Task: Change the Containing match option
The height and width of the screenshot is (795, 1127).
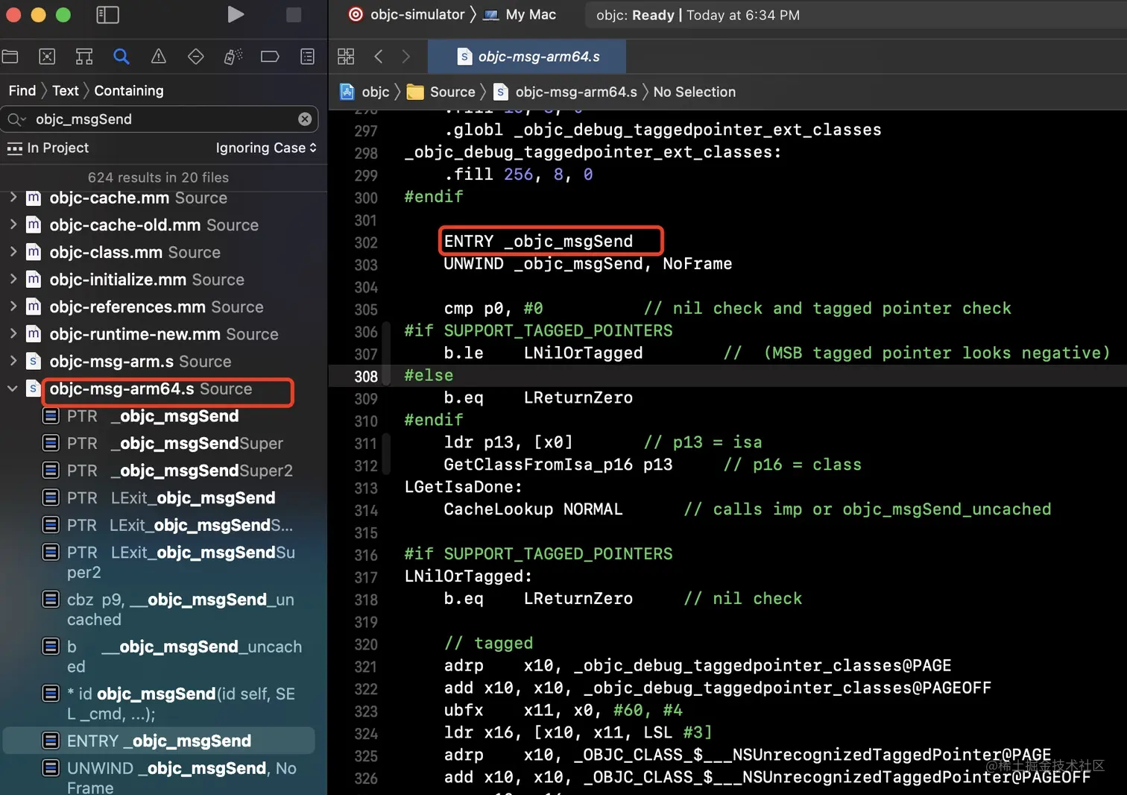Action: point(129,91)
